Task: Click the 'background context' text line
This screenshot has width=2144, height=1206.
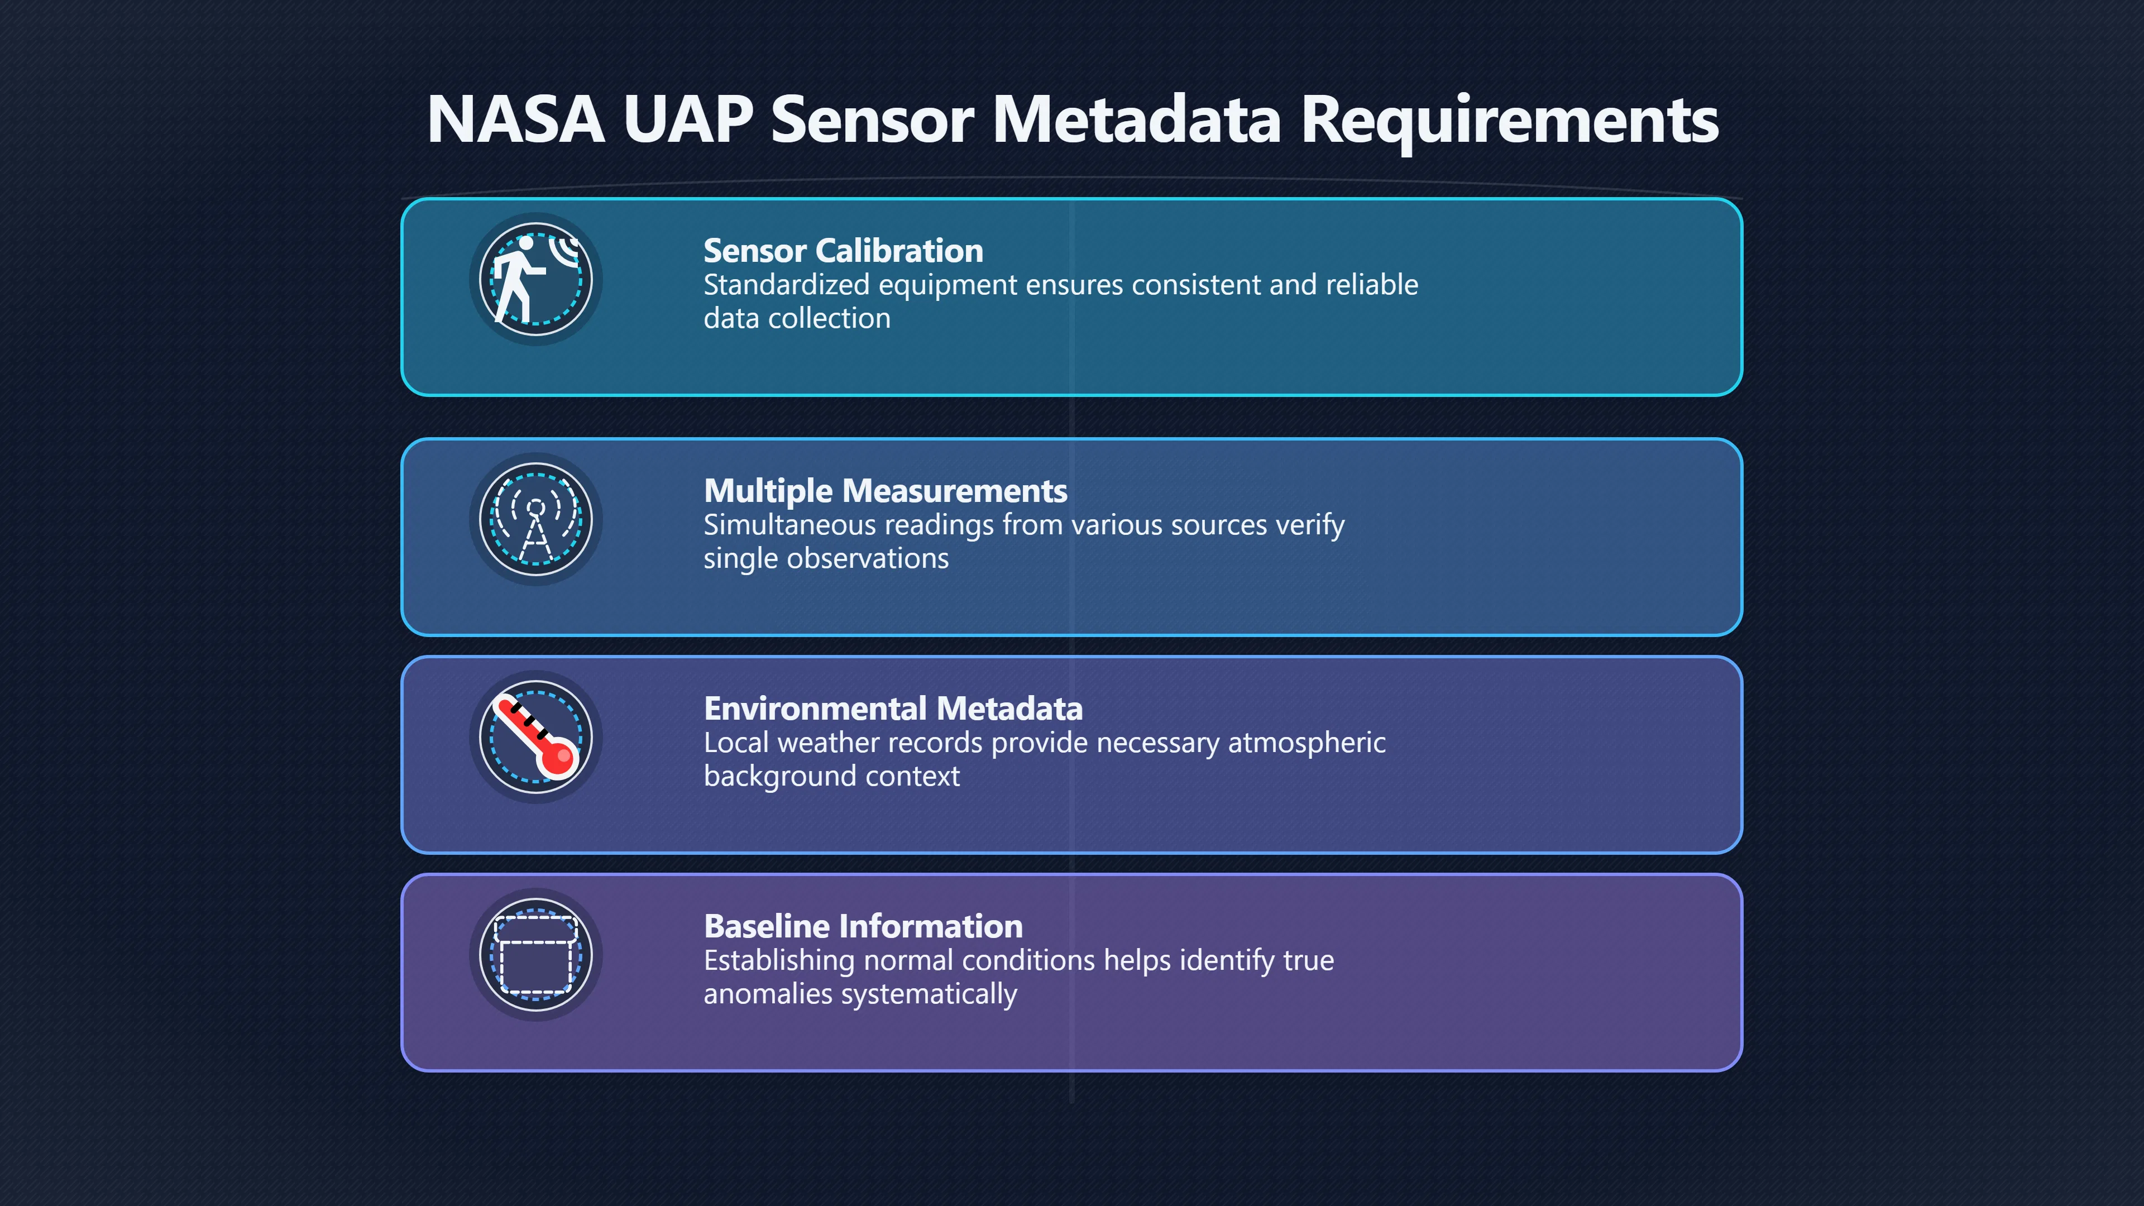Action: coord(831,777)
